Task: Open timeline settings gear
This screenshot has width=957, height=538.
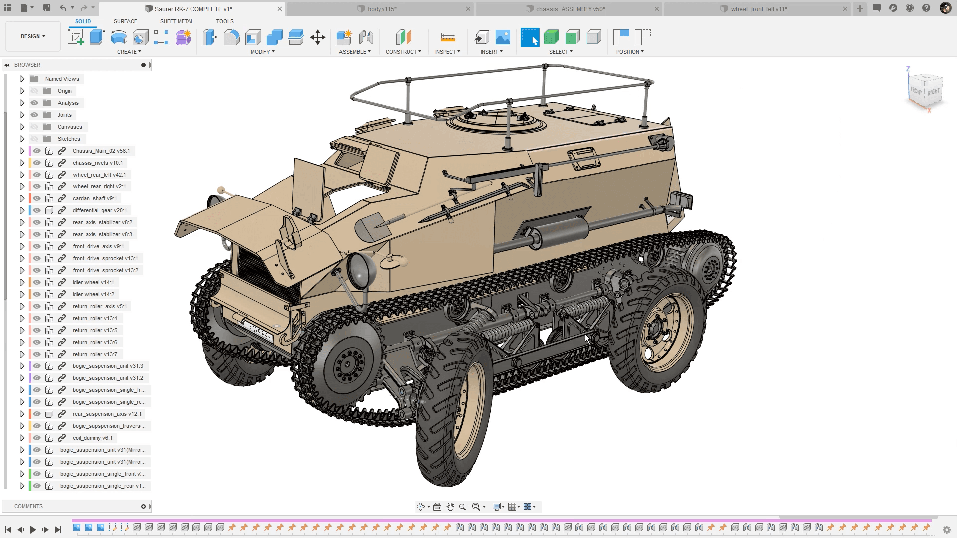Action: point(946,530)
